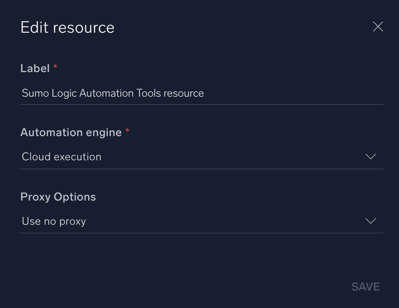Click the Proxy Options section label
399x308 pixels.
click(x=58, y=197)
